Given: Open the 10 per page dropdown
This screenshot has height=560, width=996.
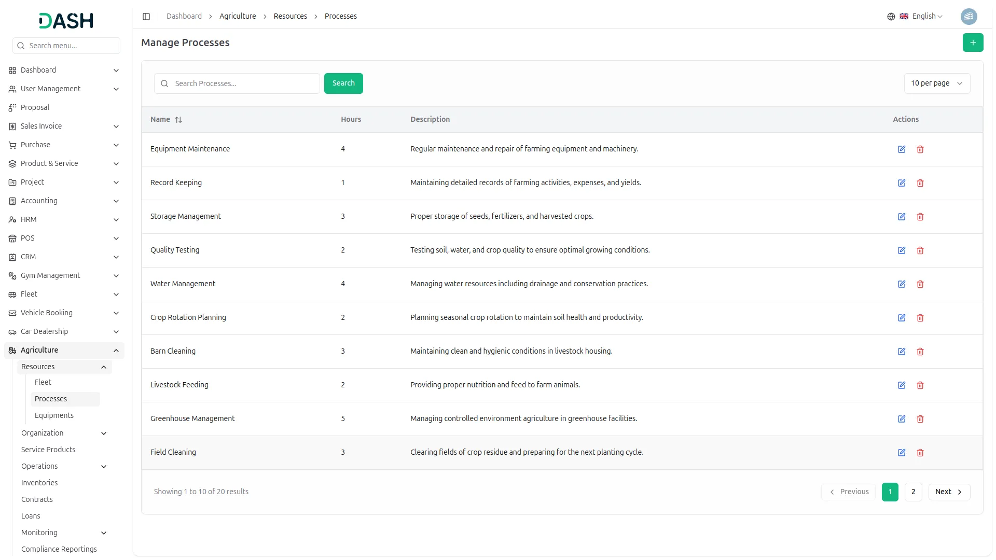Looking at the screenshot, I should pyautogui.click(x=937, y=83).
